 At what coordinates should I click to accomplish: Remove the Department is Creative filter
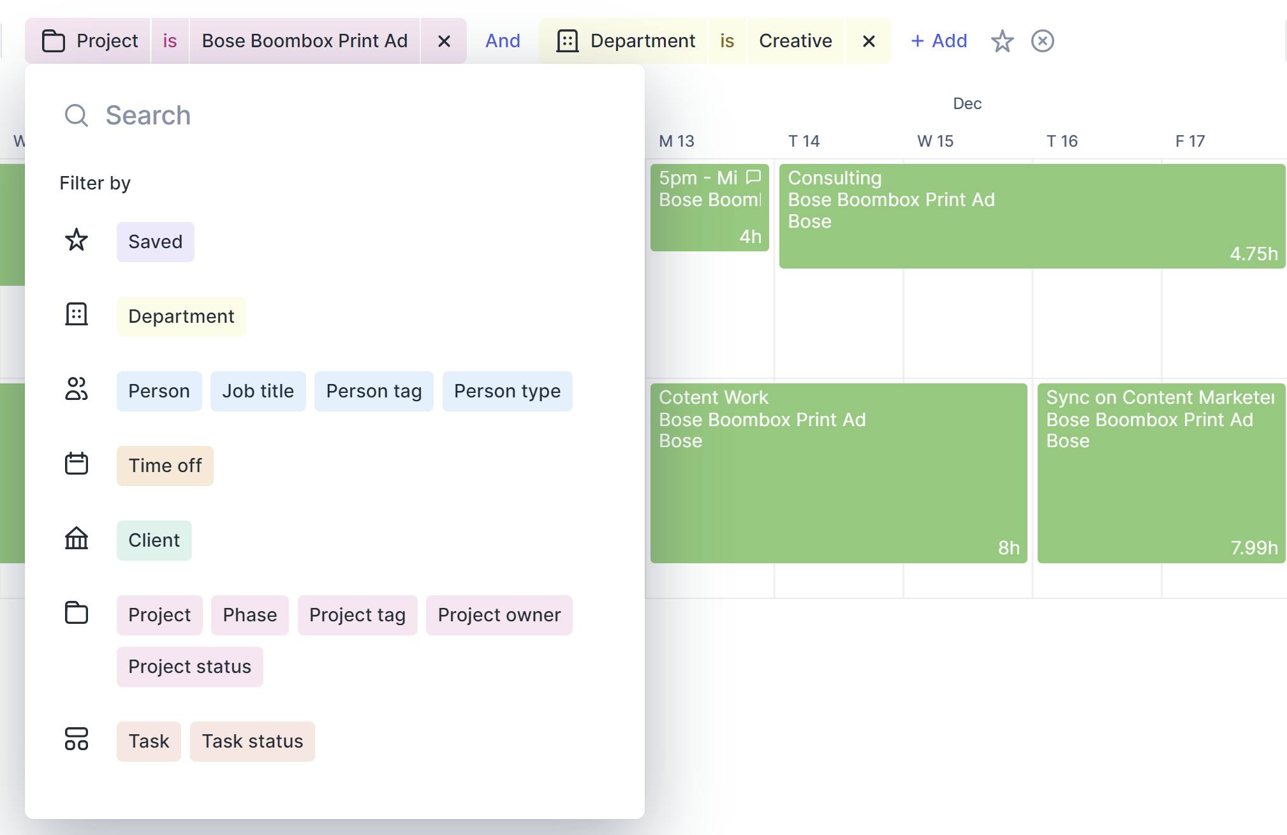coord(868,41)
